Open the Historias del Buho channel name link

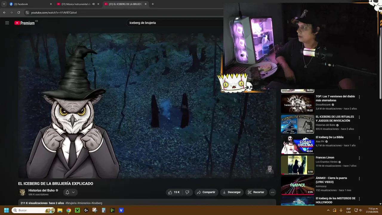tap(41, 191)
